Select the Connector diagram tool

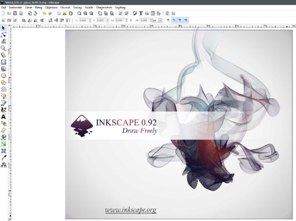[3, 165]
